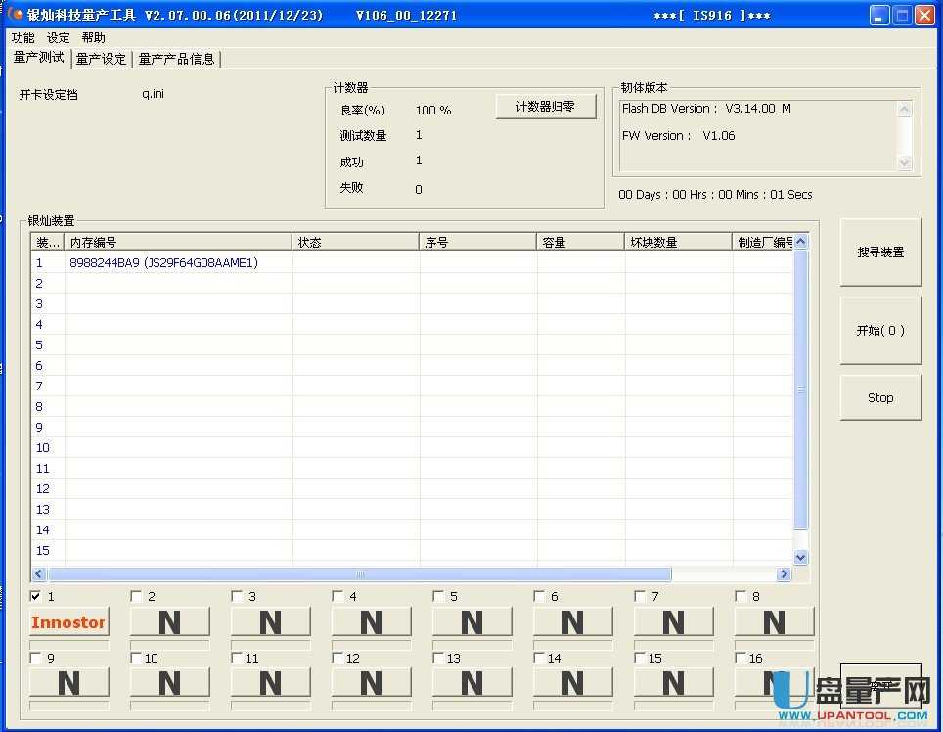Click the N icon for slot 5
Screen dimensions: 943x732
[471, 622]
